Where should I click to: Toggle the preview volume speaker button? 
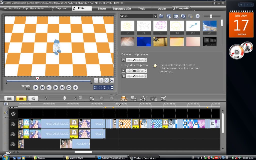coord(75,88)
